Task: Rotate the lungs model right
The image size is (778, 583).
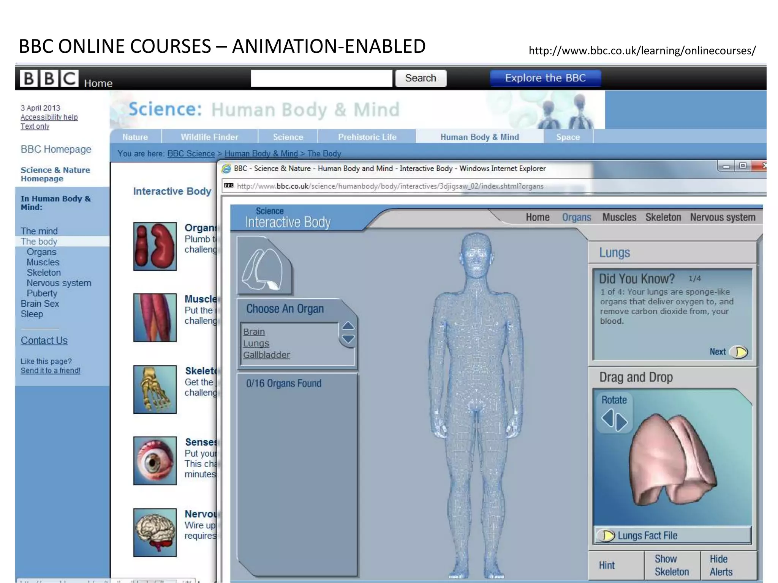Action: click(x=622, y=422)
